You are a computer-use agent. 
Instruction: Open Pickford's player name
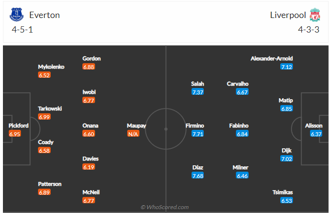tap(19, 125)
